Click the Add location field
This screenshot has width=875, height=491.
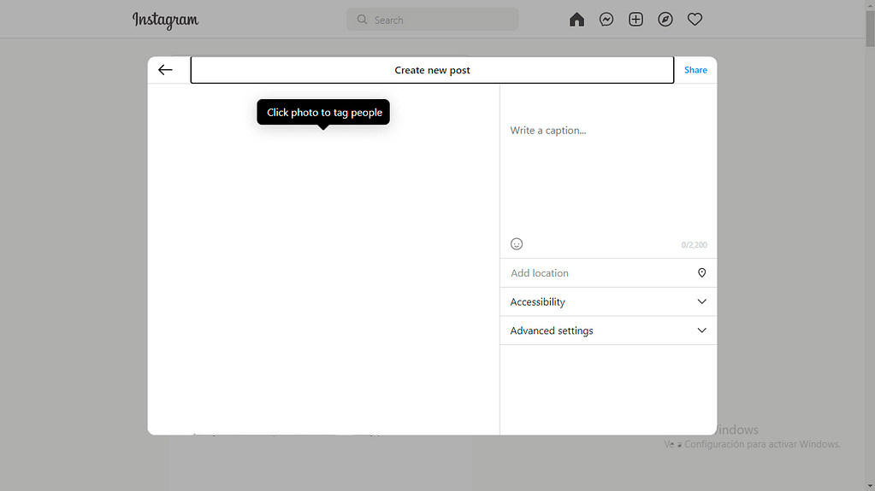(x=608, y=273)
